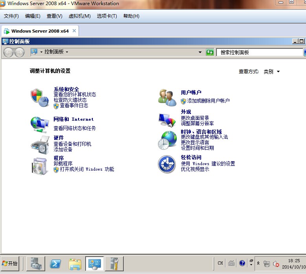
Task: Open the Hardware printer icon
Action: click(40, 145)
